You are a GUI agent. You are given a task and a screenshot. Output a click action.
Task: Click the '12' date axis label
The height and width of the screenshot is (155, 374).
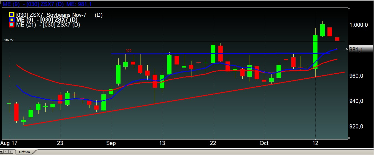(x=315, y=143)
